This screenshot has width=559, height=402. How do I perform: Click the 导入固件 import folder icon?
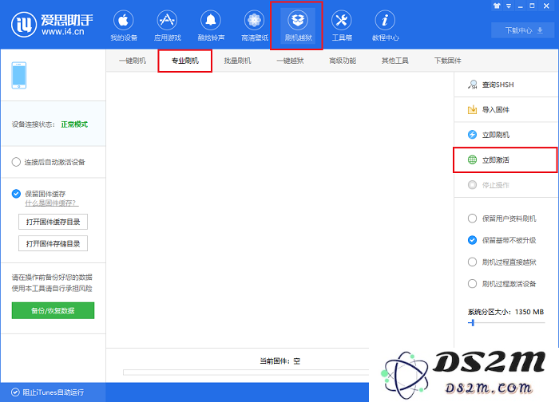click(x=472, y=109)
